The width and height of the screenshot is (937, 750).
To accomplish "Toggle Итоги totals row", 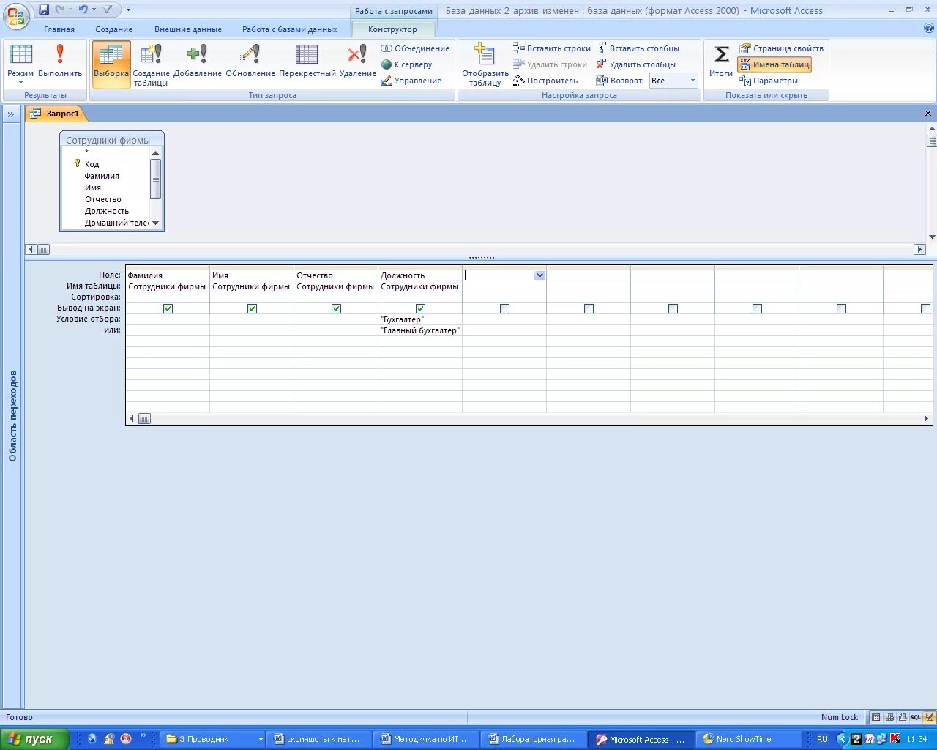I will click(721, 60).
